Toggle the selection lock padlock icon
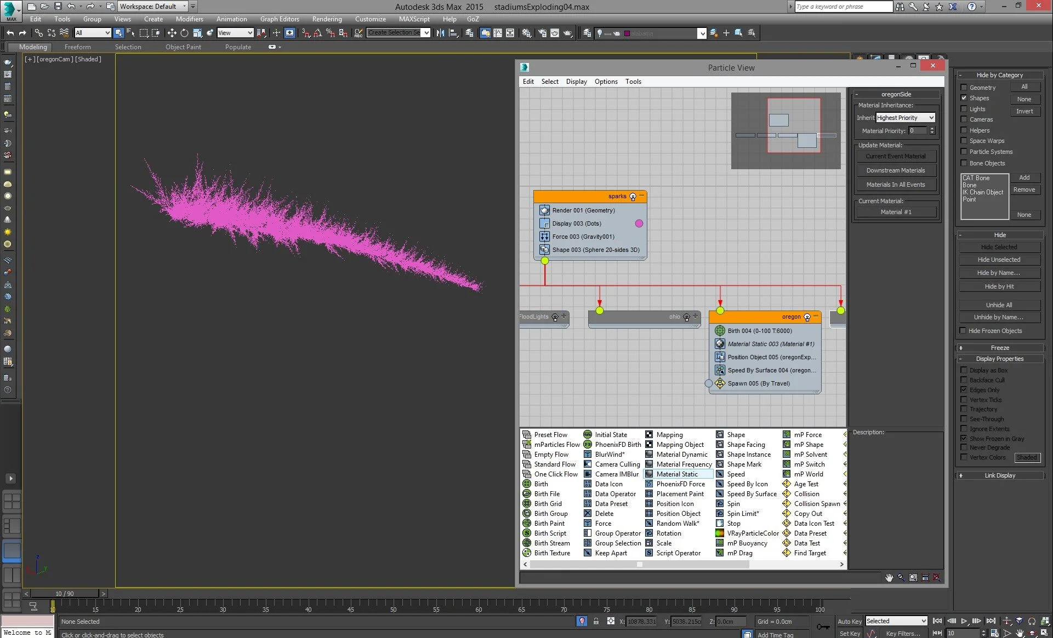The height and width of the screenshot is (638, 1053). click(596, 622)
